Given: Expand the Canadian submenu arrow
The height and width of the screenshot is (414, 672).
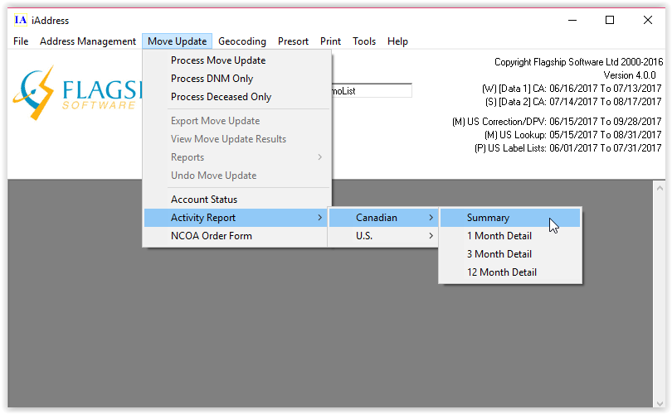Looking at the screenshot, I should 431,218.
